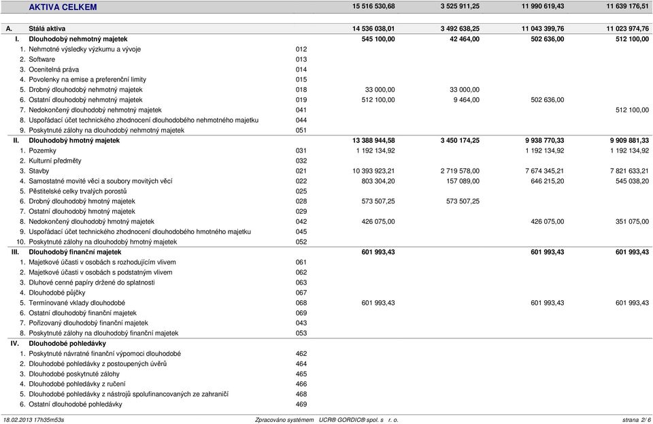This screenshot has height=424, width=653.
Task: Click account code 018
Action: (301, 90)
